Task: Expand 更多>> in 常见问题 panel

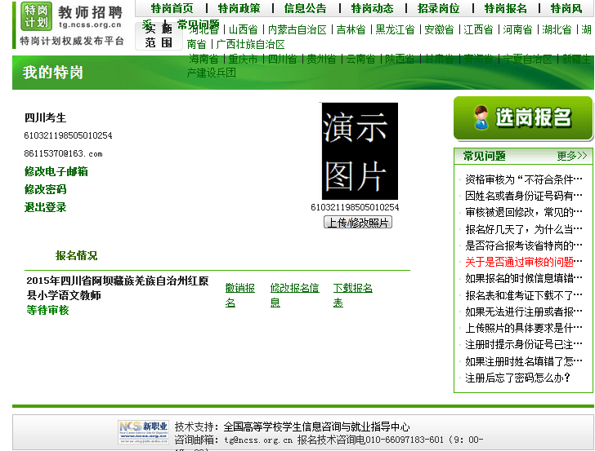Action: 571,156
